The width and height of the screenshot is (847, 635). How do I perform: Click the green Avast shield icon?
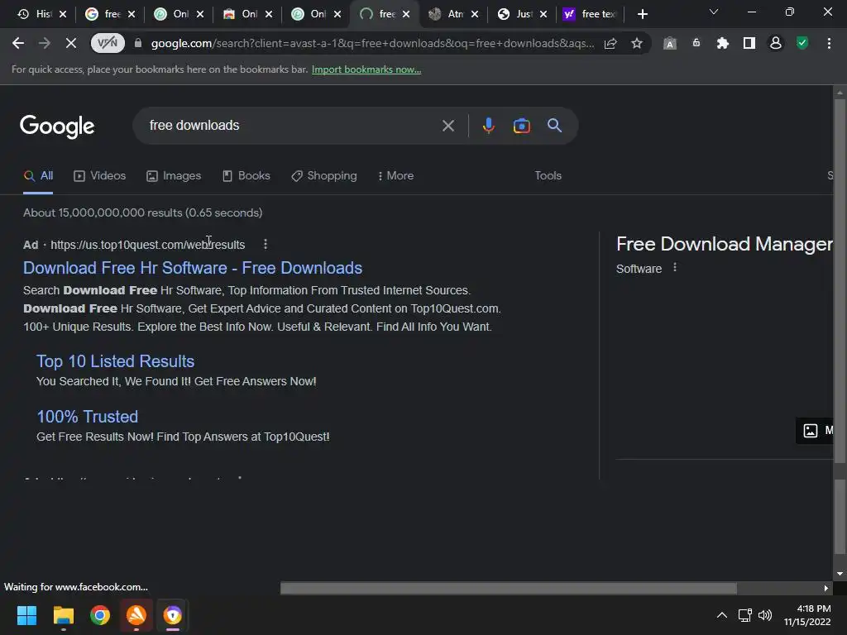(x=802, y=43)
